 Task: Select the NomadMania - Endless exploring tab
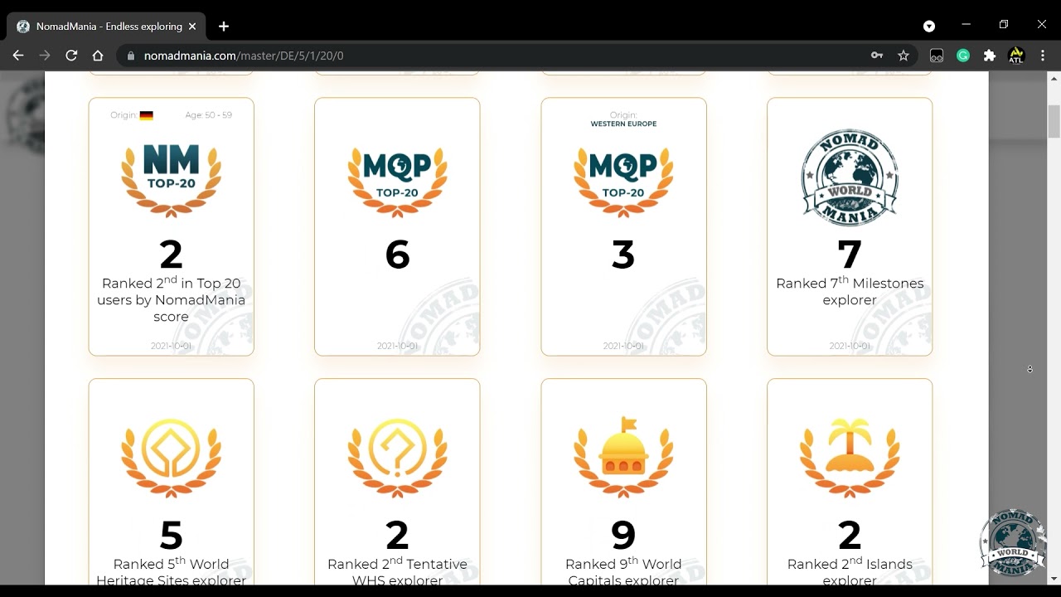[x=106, y=27]
